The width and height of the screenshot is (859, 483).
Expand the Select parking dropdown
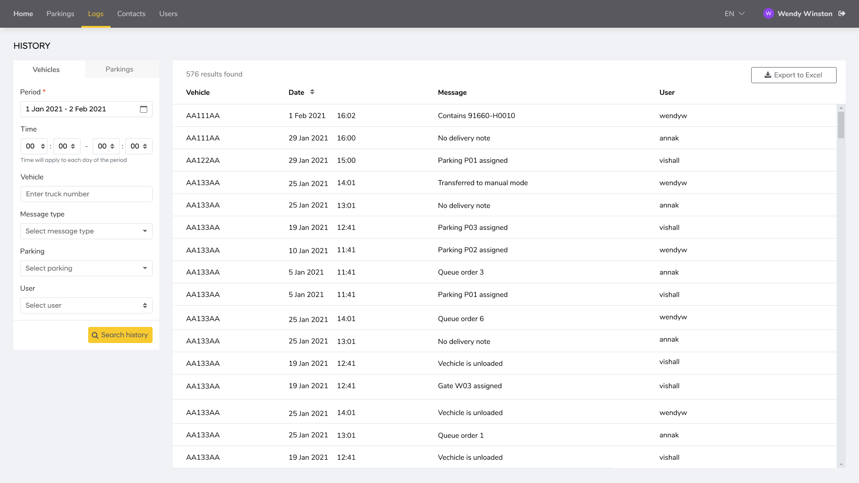click(x=86, y=268)
